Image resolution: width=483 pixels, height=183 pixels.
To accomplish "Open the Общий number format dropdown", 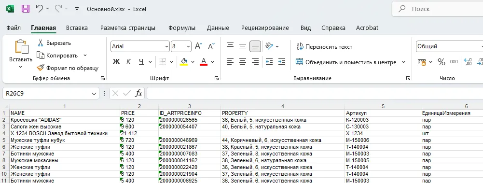I will (x=449, y=46).
